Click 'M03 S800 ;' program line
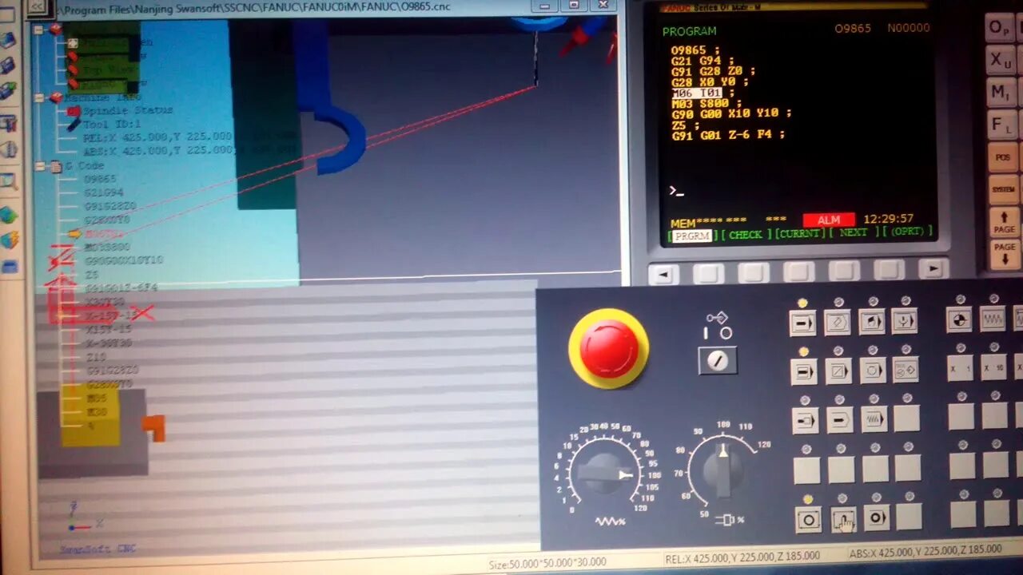Image resolution: width=1023 pixels, height=575 pixels. click(x=707, y=103)
